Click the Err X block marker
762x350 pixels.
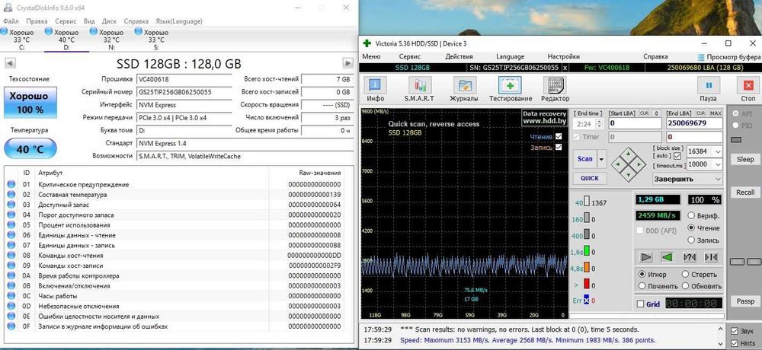click(587, 300)
